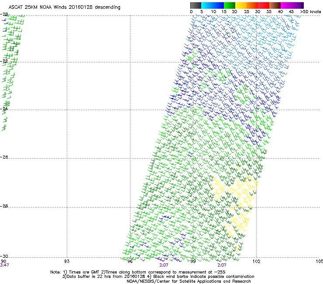Click the '10' label under the color bar
This screenshot has width=323, height=284.
click(x=213, y=11)
